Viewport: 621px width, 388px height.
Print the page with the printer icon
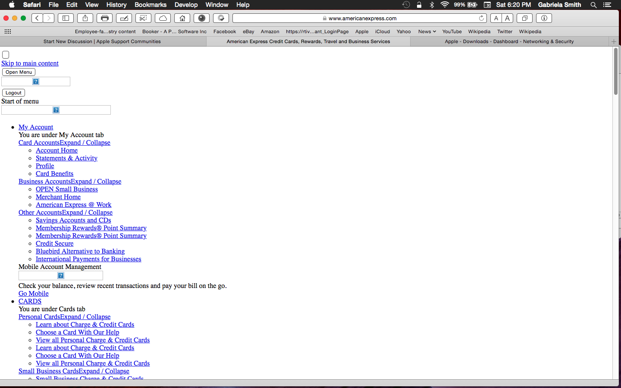(104, 18)
